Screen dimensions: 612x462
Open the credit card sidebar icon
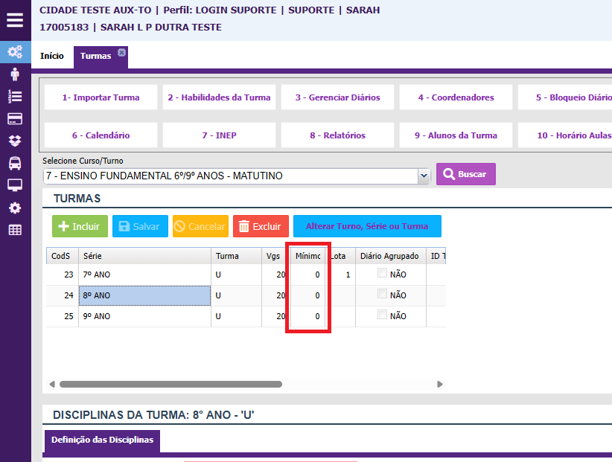(15, 119)
